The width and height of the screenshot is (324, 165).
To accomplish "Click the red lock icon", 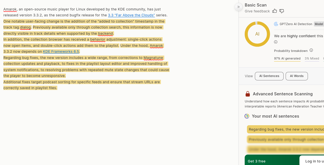I will 248,94.
